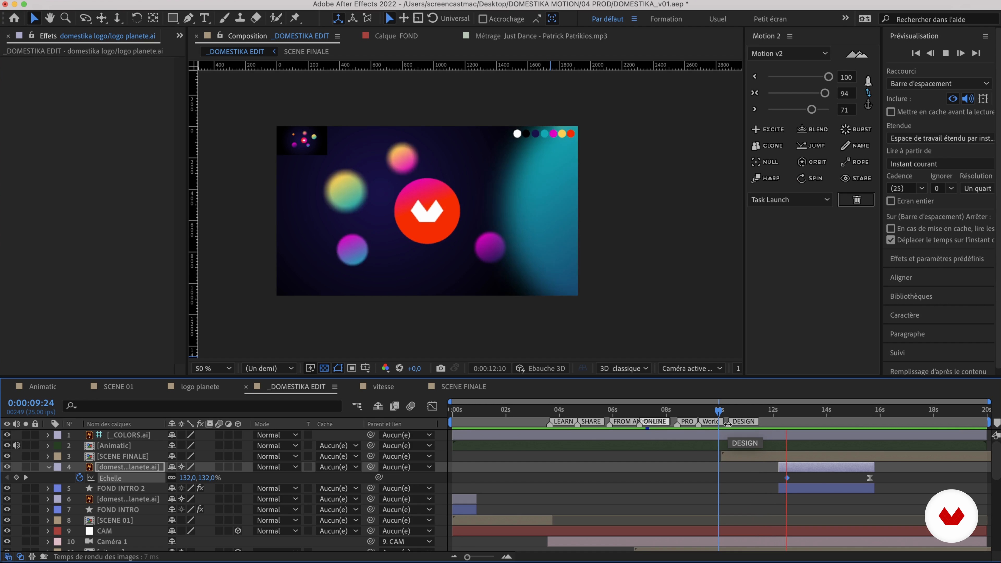The width and height of the screenshot is (1001, 563).
Task: Open the graph editor in timeline
Action: click(432, 406)
